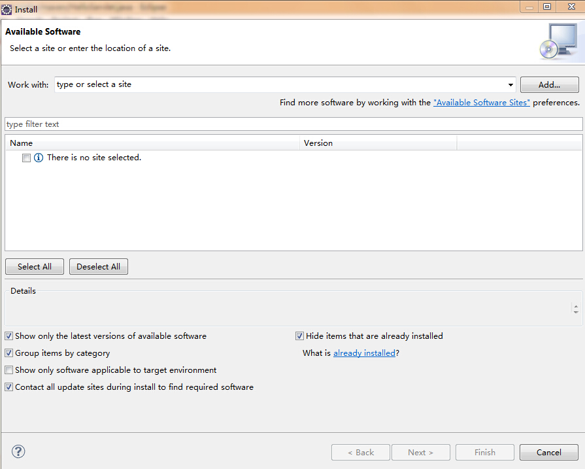Open the 'already installed' link
Image resolution: width=585 pixels, height=469 pixels.
364,353
